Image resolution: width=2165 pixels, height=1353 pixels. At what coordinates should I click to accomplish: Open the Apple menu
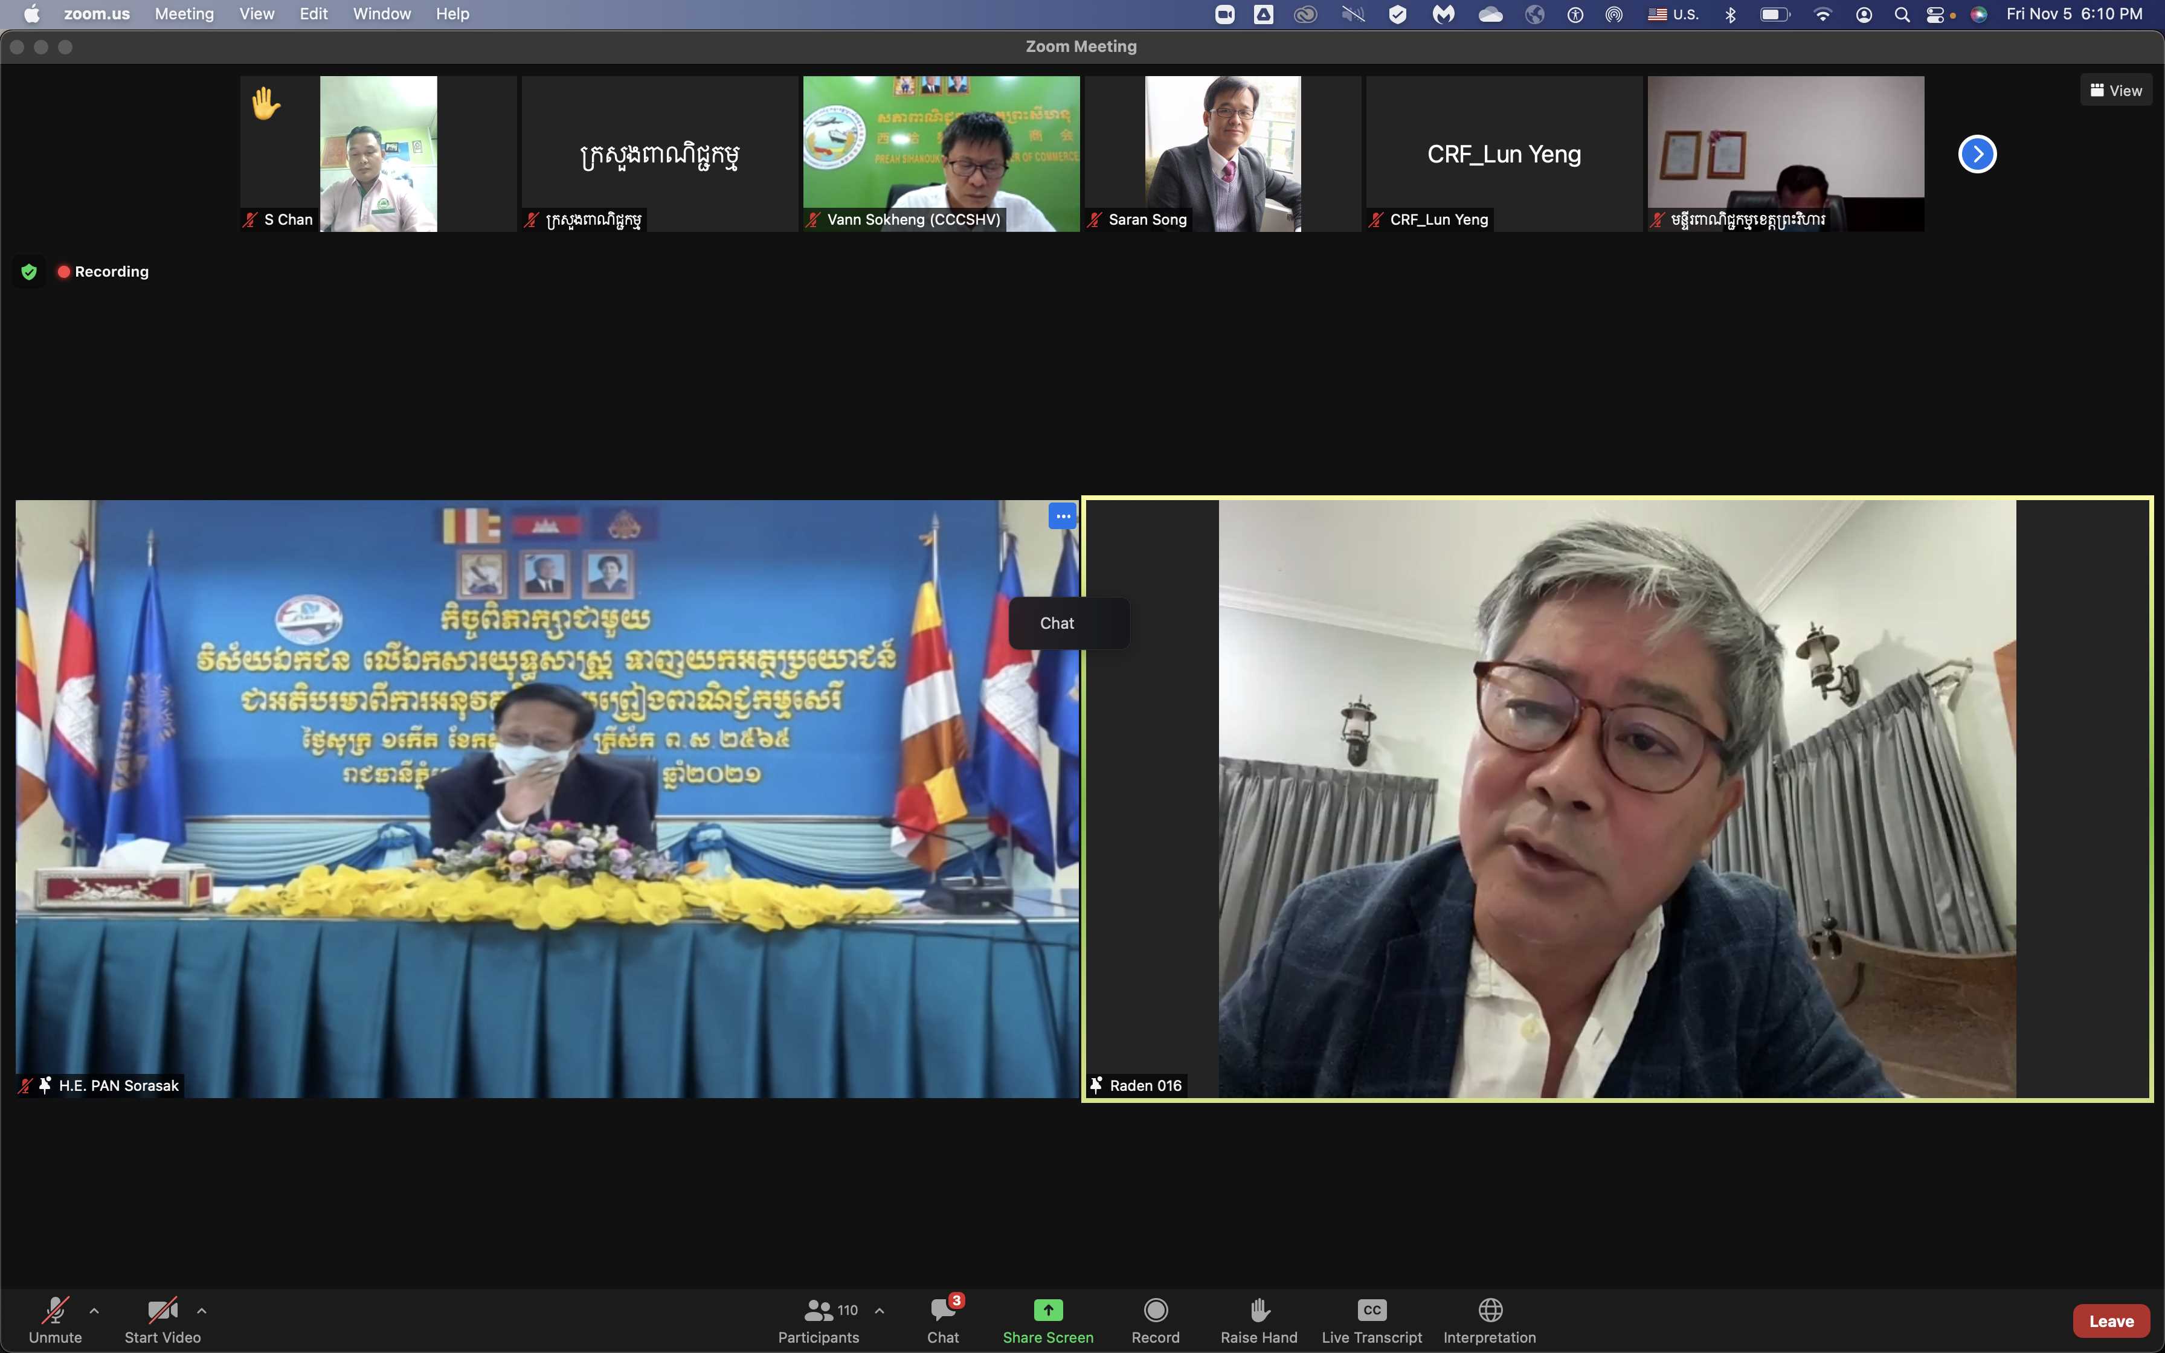(x=31, y=13)
